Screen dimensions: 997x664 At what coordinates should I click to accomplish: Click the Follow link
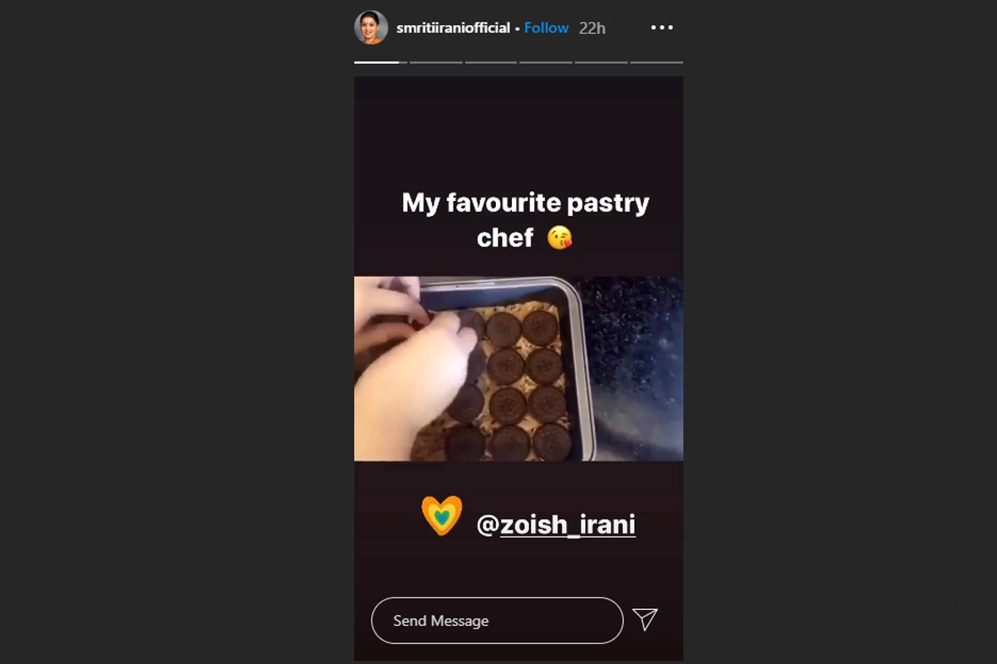(x=547, y=27)
